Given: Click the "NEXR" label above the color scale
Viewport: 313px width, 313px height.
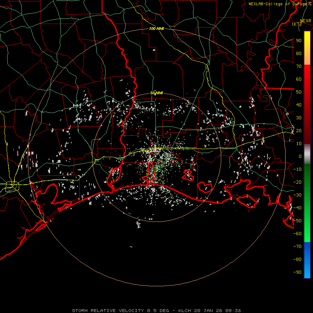Looking at the screenshot, I should point(305,21).
